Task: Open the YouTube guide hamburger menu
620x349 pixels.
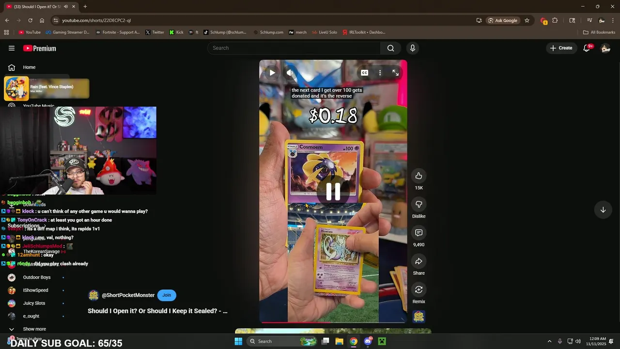Action: [12, 48]
